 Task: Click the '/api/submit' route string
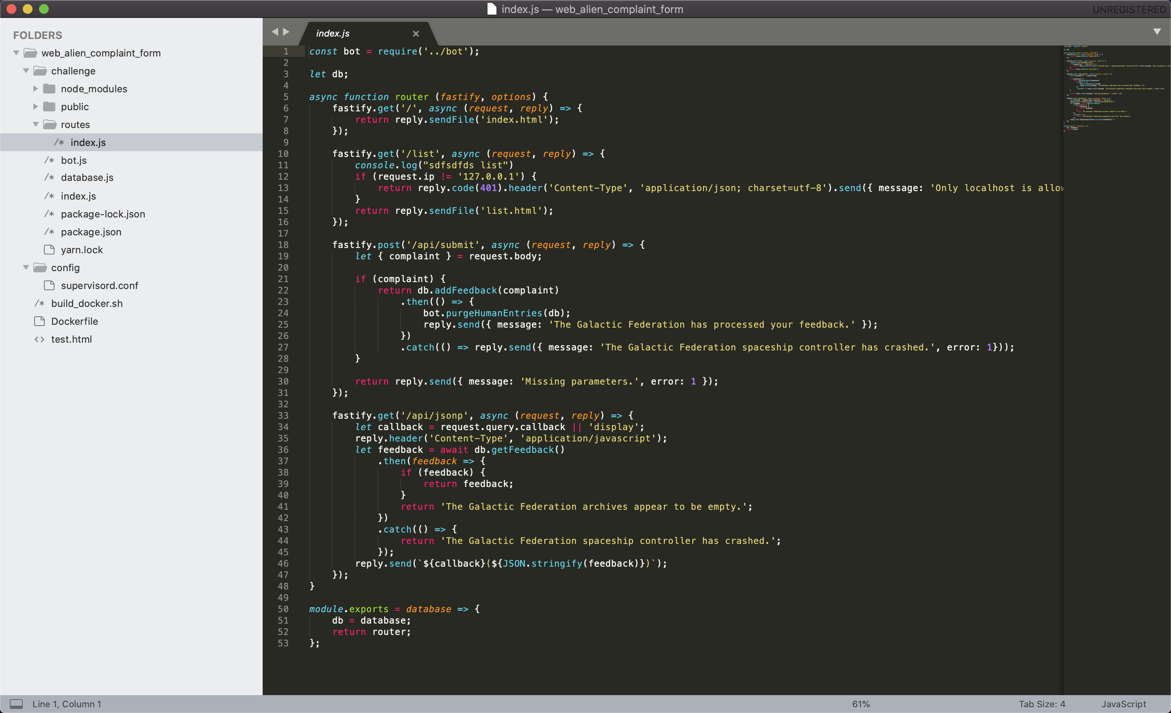(x=443, y=245)
